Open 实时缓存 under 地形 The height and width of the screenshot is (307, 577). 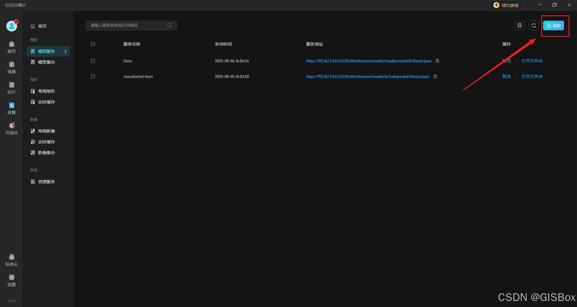point(48,102)
